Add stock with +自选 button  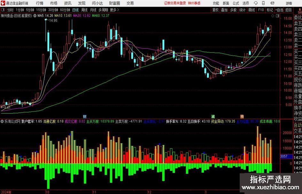tap(279, 10)
